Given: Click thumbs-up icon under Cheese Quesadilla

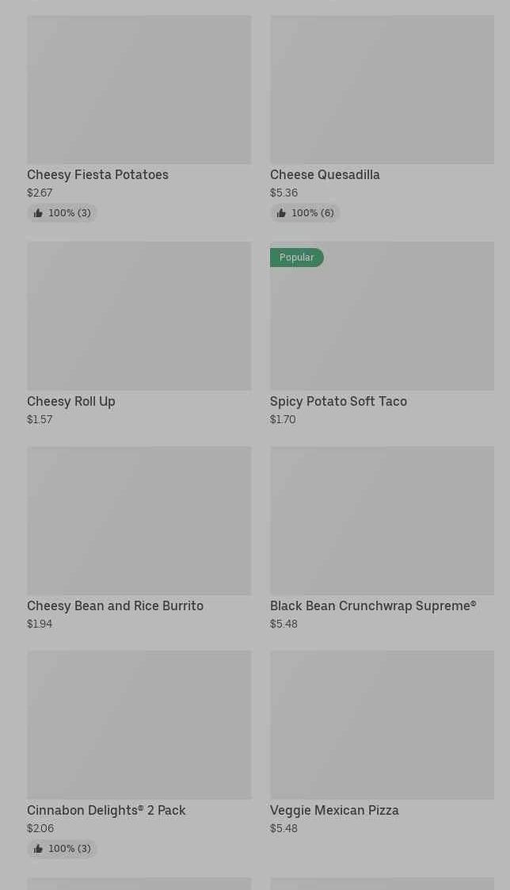Looking at the screenshot, I should (x=281, y=213).
